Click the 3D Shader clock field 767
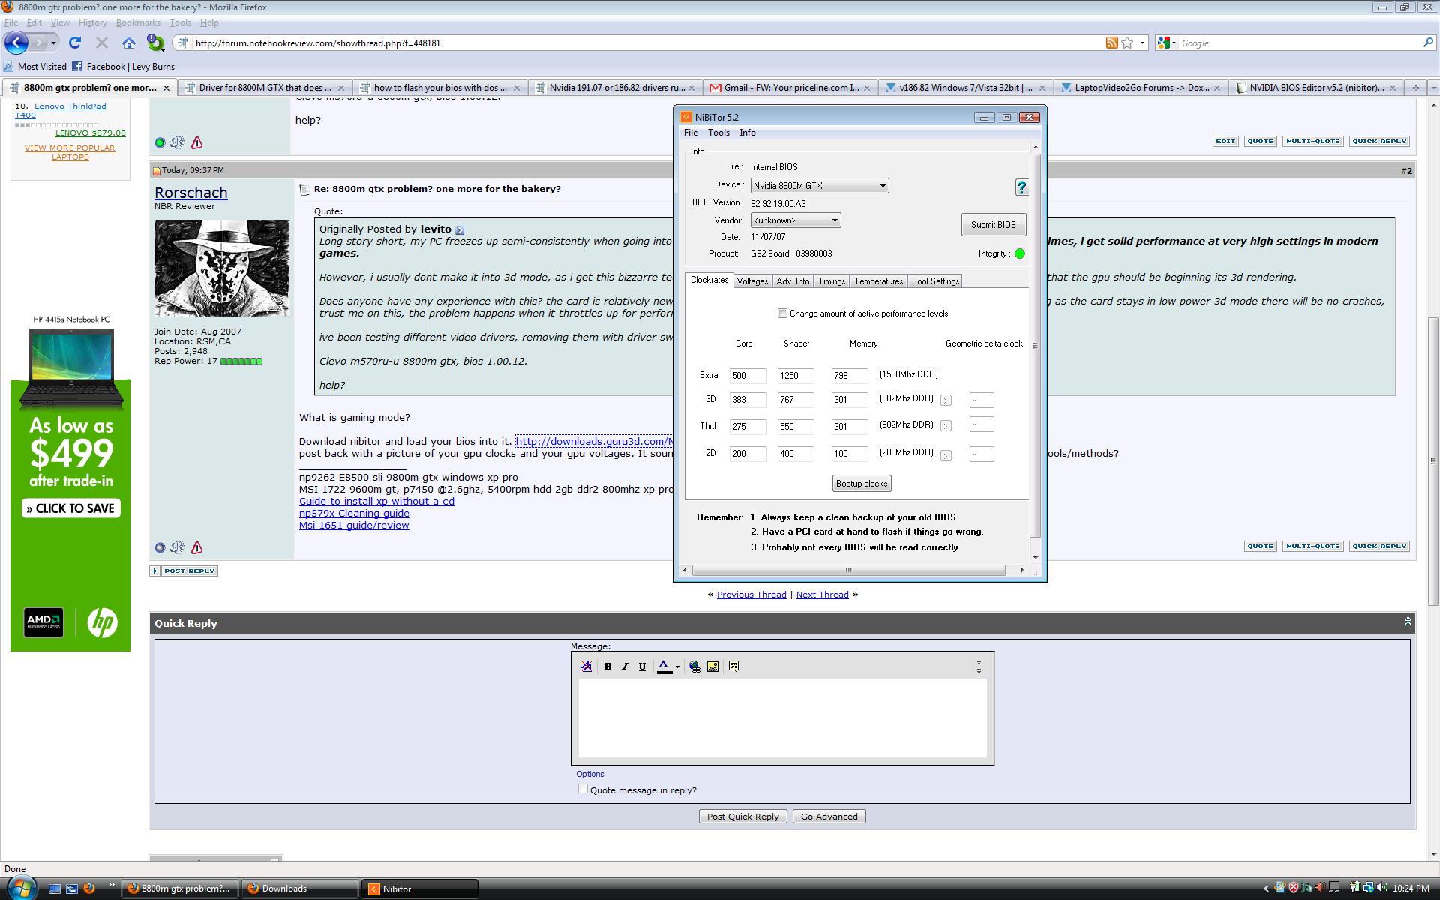The image size is (1440, 900). click(x=795, y=400)
